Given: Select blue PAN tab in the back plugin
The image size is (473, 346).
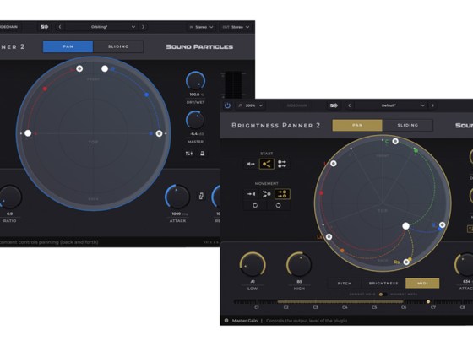Looking at the screenshot, I should [x=68, y=46].
